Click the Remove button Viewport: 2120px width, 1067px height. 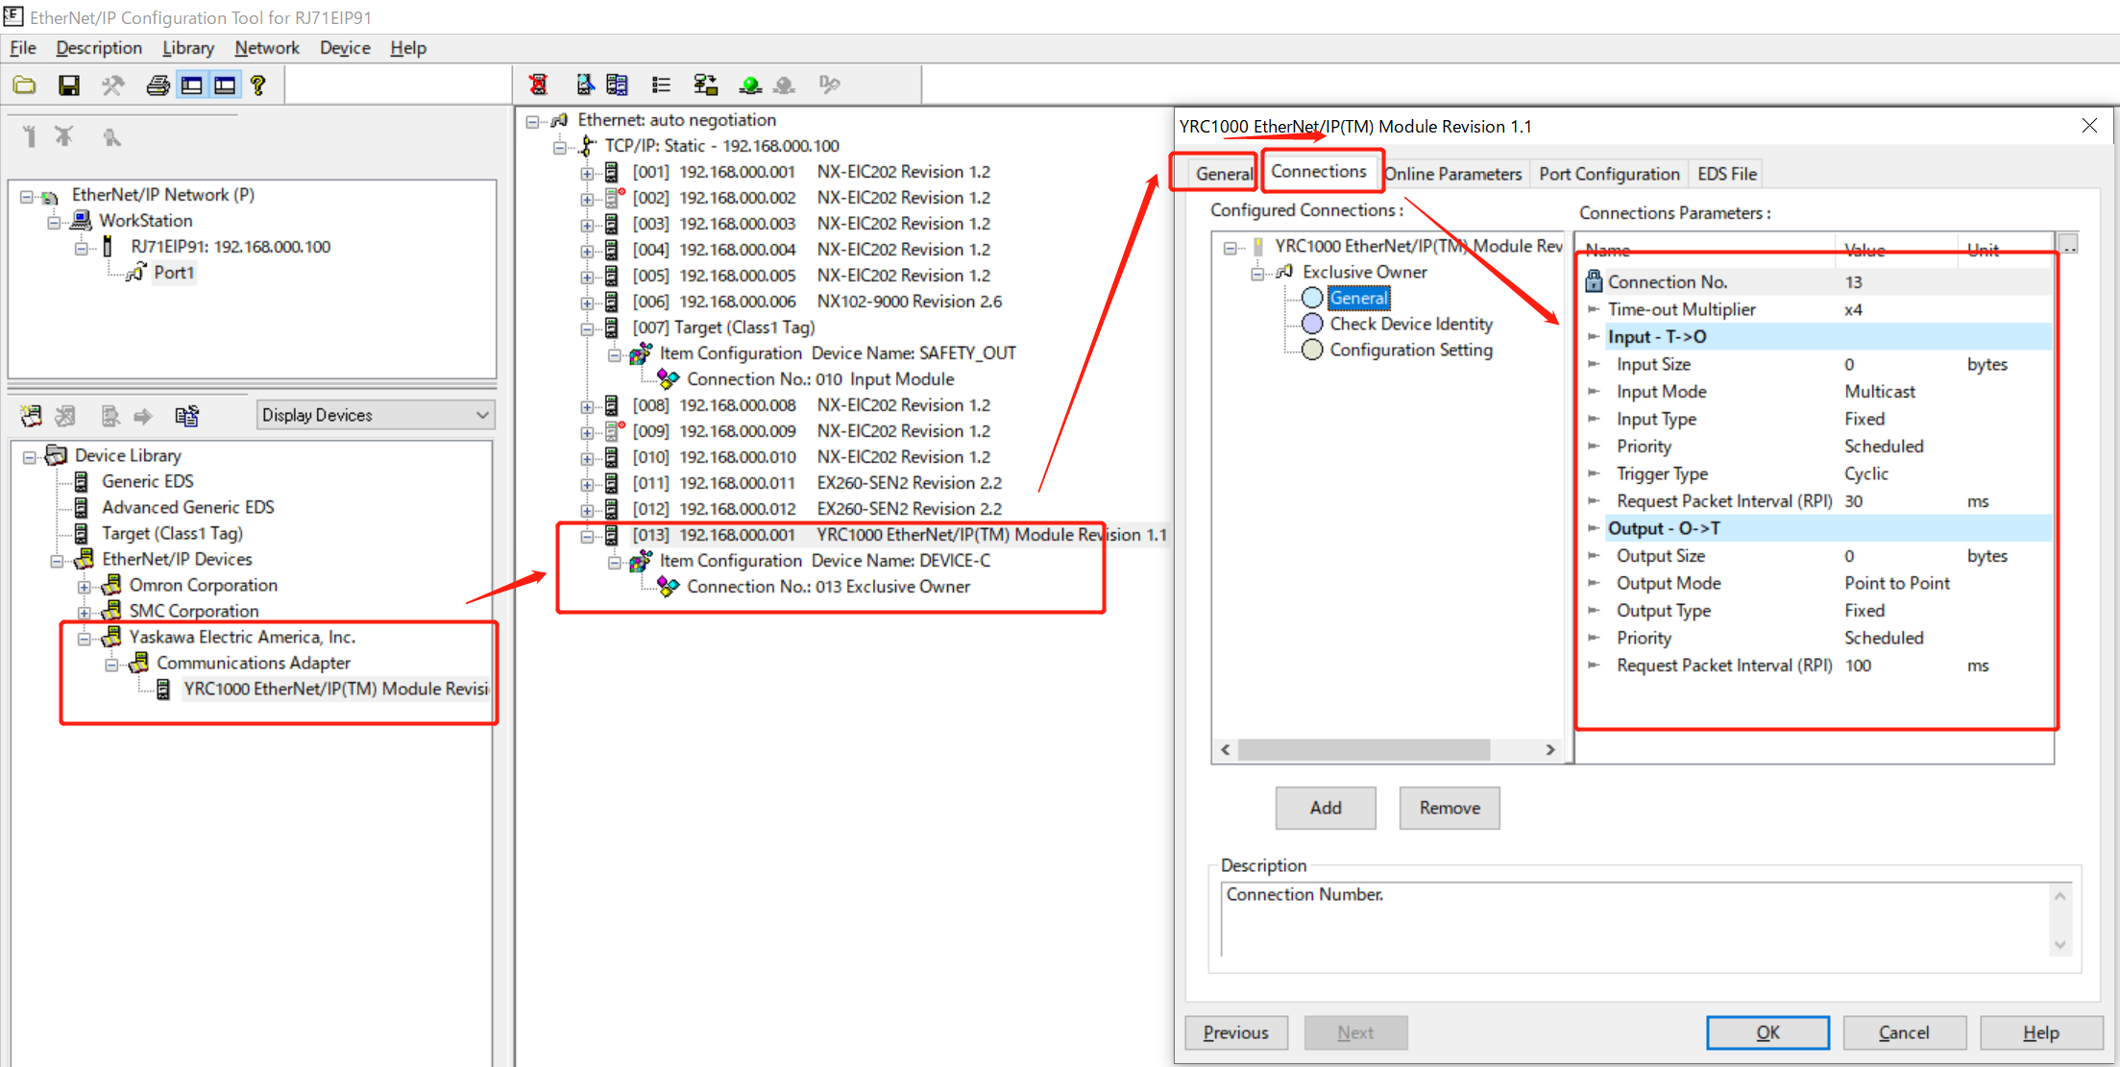[x=1449, y=808]
